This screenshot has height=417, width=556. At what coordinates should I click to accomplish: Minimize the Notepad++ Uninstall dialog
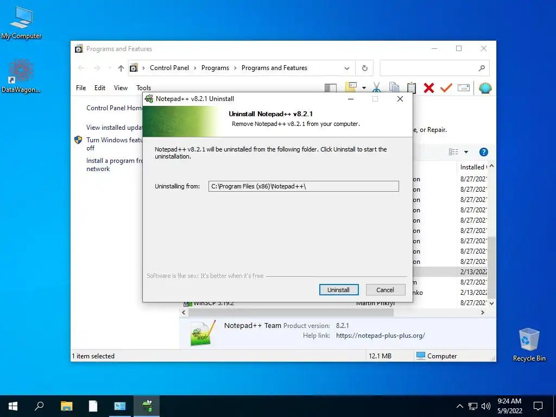tap(351, 99)
